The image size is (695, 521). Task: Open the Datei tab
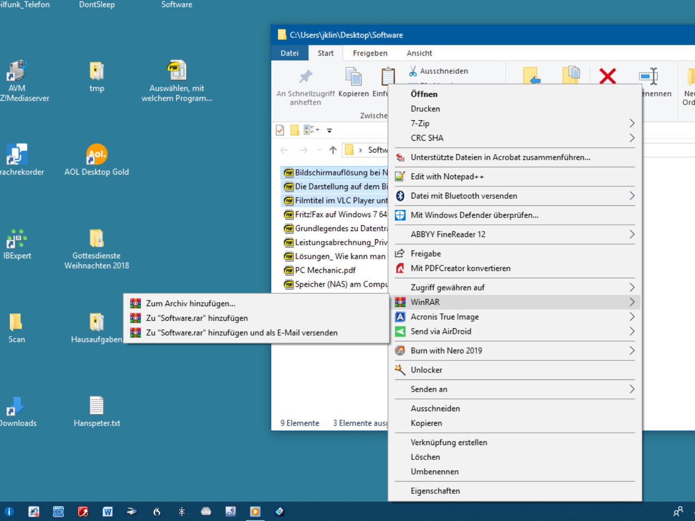pyautogui.click(x=290, y=53)
